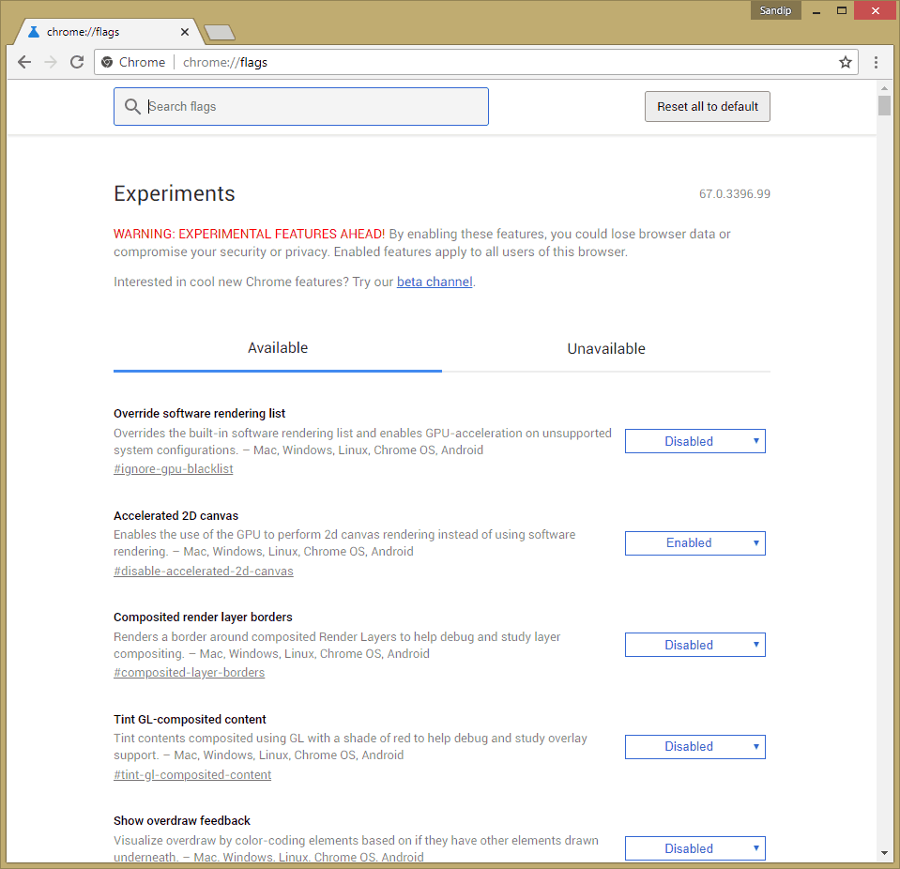Click the Composited render layer borders title
This screenshot has width=900, height=869.
coord(203,617)
